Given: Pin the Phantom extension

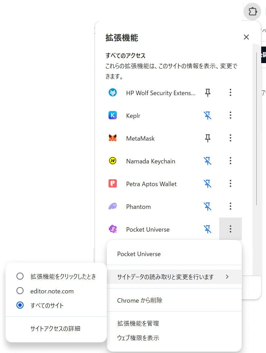Looking at the screenshot, I should (207, 206).
